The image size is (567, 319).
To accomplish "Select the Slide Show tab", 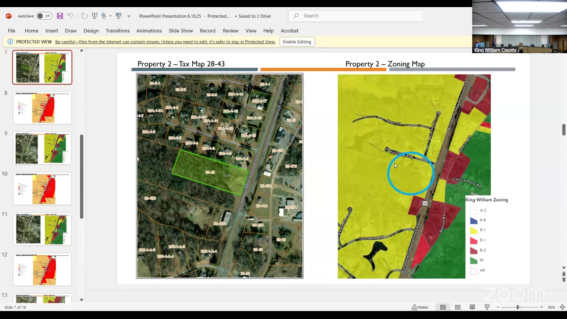I will point(181,31).
